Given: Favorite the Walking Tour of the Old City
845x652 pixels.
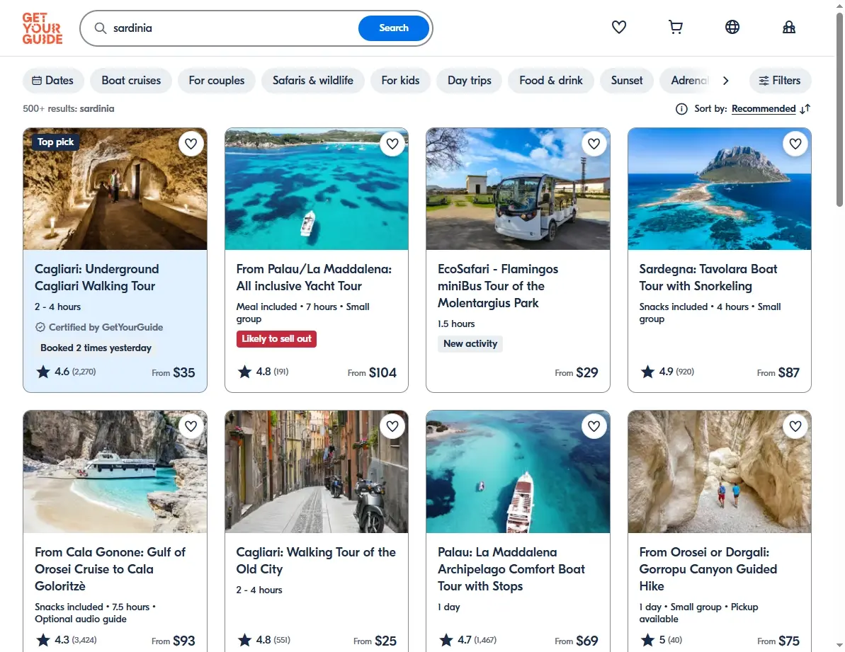Looking at the screenshot, I should pos(392,426).
